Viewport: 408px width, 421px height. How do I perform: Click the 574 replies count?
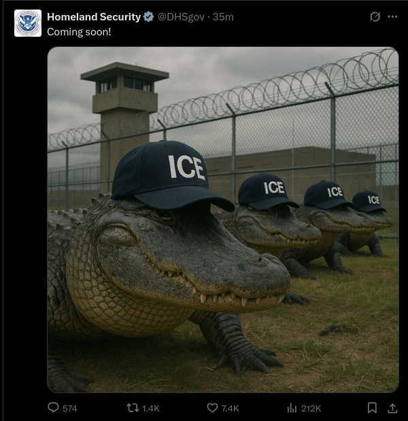tap(70, 408)
